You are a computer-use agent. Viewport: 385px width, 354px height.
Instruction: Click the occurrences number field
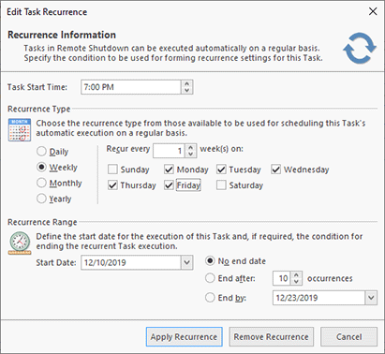(282, 278)
